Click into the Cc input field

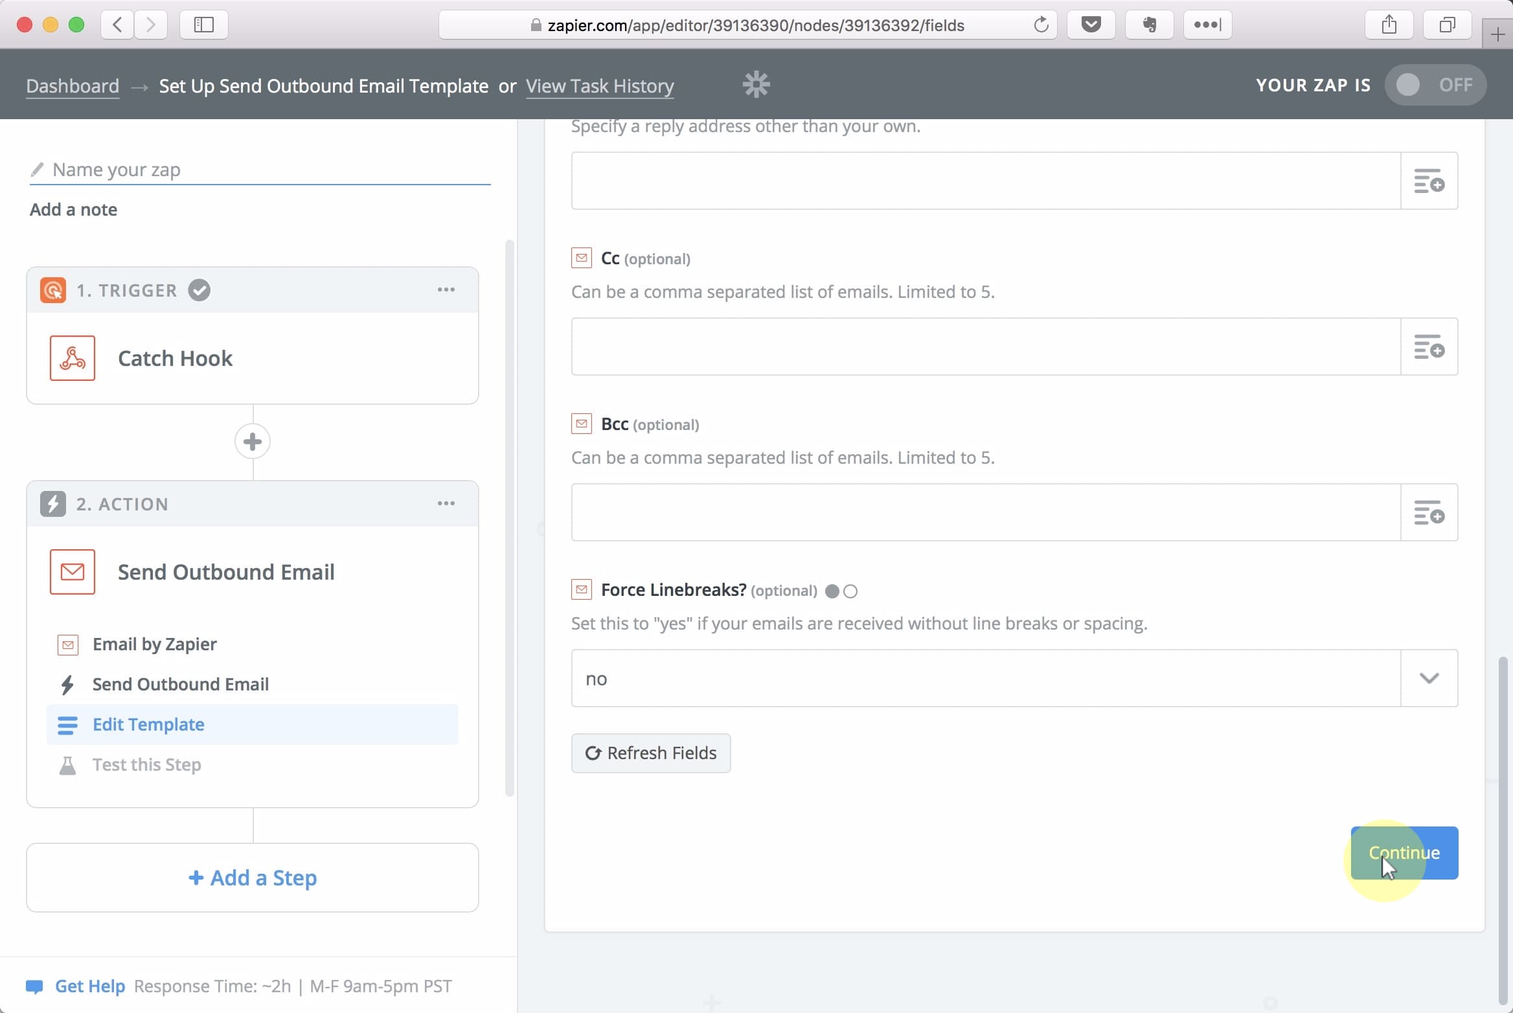(x=986, y=347)
